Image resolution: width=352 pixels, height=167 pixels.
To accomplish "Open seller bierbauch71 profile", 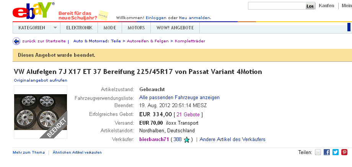I will [154, 139].
